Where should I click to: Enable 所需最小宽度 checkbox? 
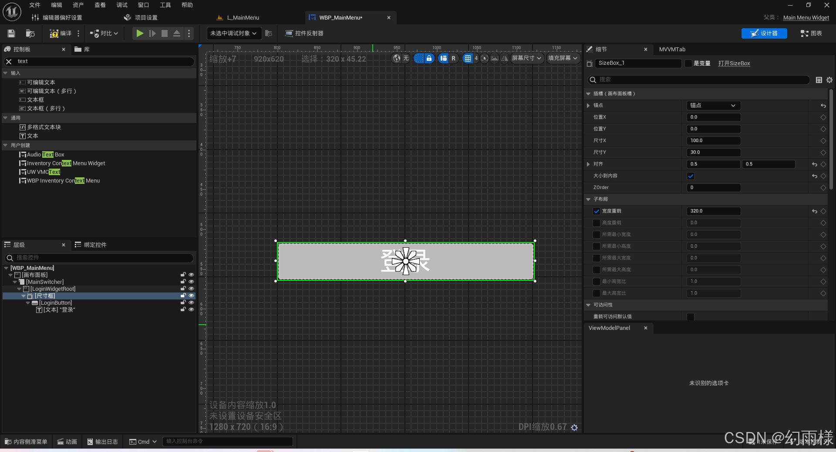(597, 235)
